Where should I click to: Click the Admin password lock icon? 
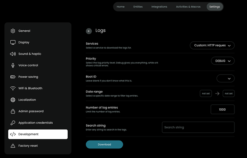pos(13,111)
